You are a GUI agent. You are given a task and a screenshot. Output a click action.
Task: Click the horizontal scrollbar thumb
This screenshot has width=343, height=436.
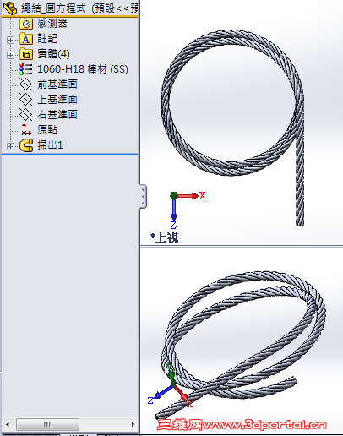pos(47,424)
